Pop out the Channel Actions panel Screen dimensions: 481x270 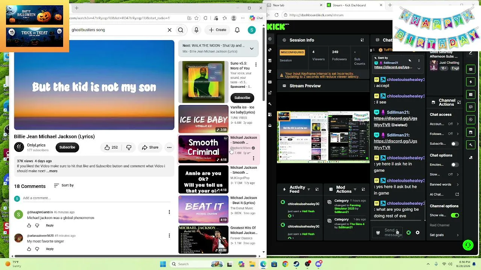(459, 102)
